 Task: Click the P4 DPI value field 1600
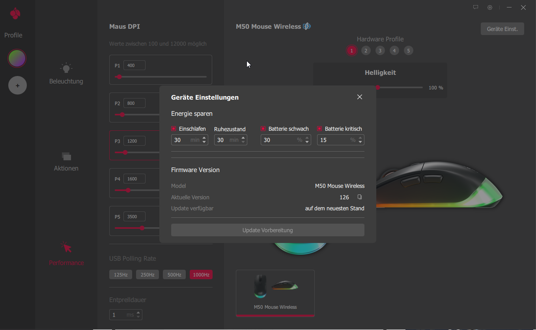pyautogui.click(x=134, y=179)
